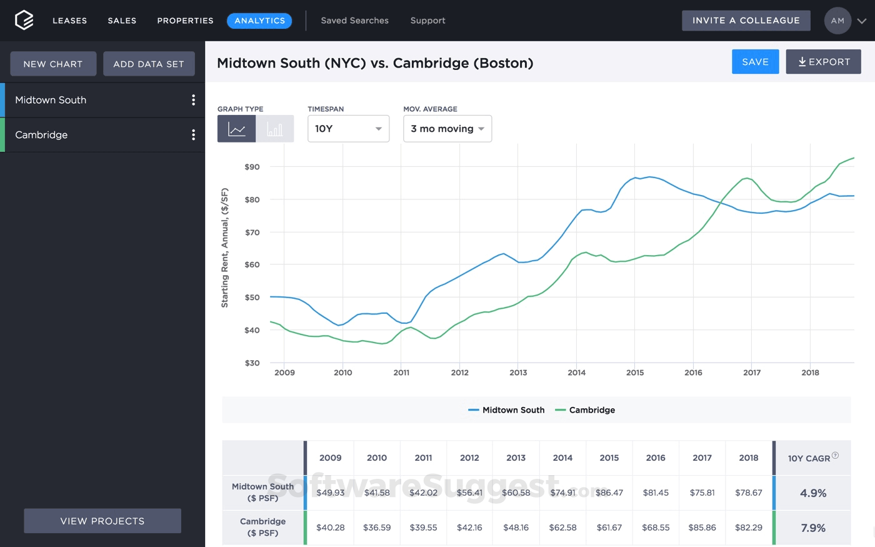Screen dimensions: 875x547
Task: Enable bar chart view under Graph Type
Action: point(275,128)
